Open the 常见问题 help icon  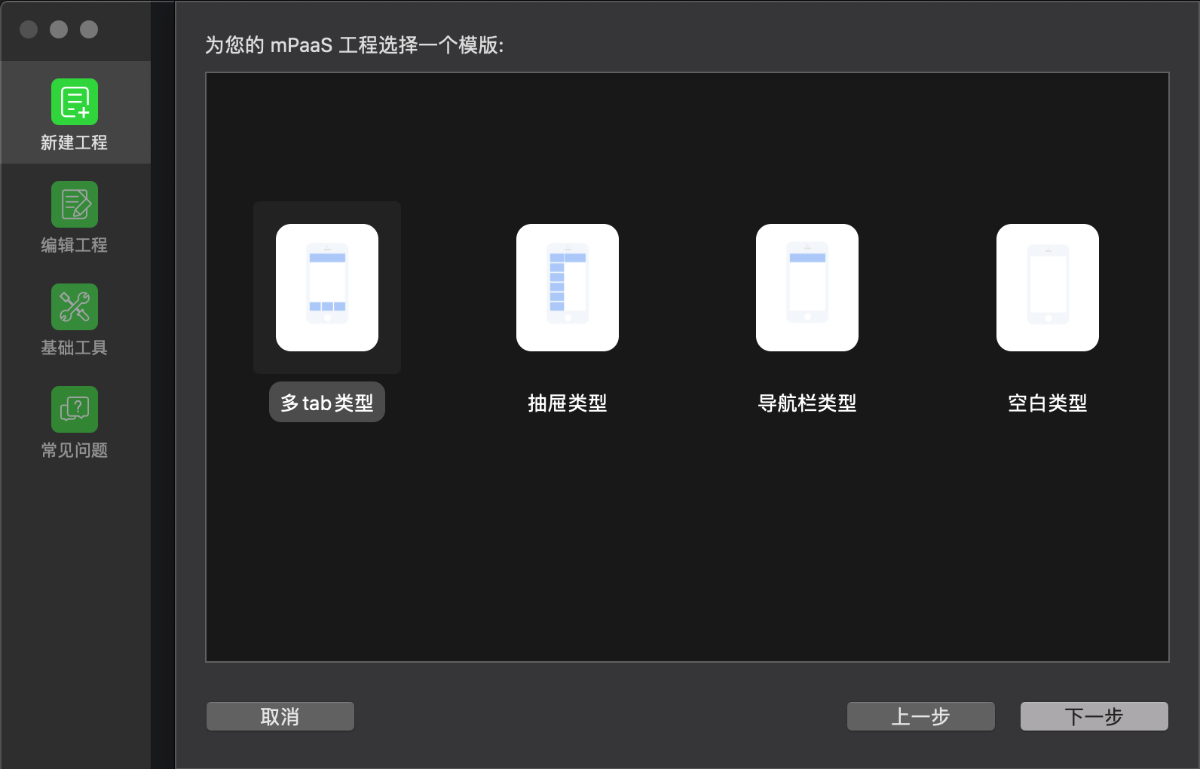click(x=75, y=409)
